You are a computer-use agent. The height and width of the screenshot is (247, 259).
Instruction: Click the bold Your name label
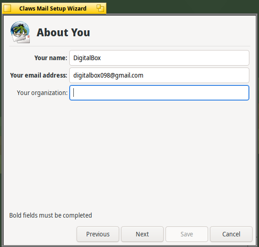tap(51, 58)
